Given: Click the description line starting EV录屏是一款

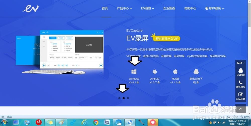Looking at the screenshot, I should tap(170, 50).
